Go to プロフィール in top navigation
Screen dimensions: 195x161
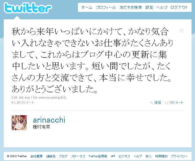106,7
